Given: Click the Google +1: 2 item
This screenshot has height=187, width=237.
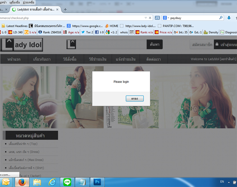Looking at the screenshot, I should pyautogui.click(x=111, y=32).
